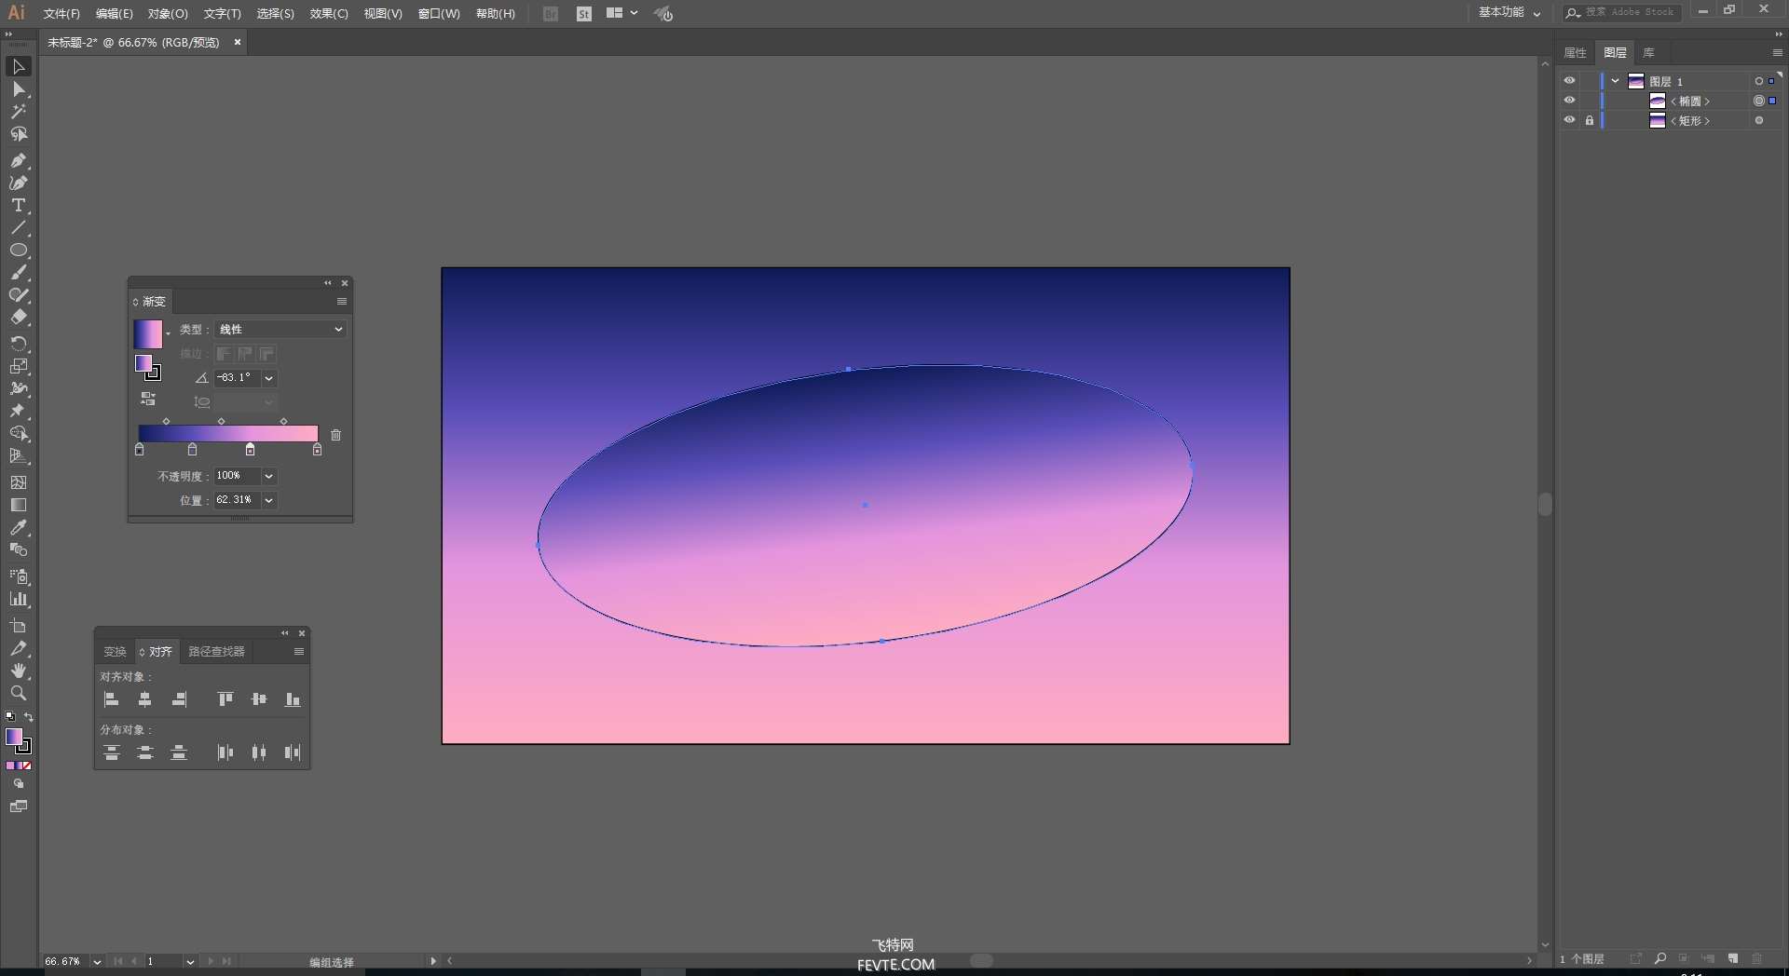Open gradient 类型 dropdown showing 线性
The image size is (1789, 976).
tap(281, 329)
